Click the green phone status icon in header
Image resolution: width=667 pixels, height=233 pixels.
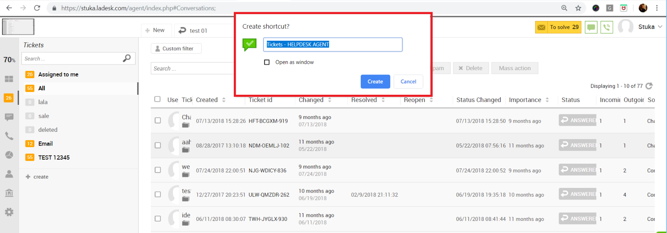click(x=606, y=27)
